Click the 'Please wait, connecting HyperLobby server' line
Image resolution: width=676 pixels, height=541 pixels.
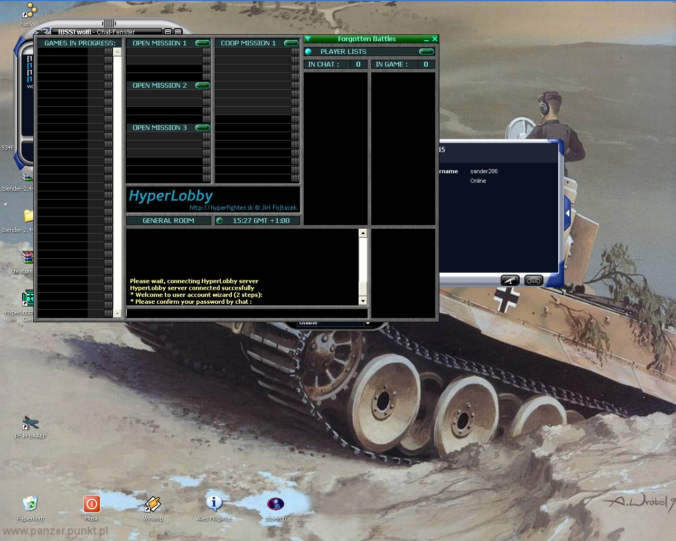(x=194, y=281)
